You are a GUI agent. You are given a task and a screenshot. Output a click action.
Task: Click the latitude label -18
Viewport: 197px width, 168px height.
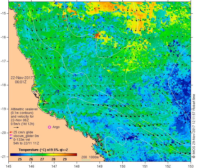(3, 85)
